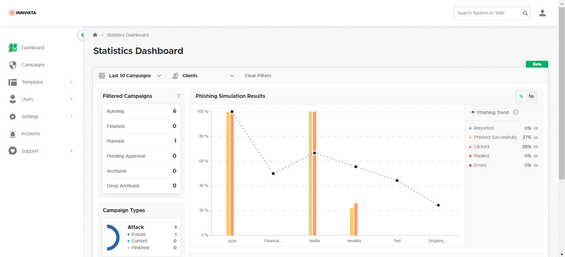Click the Phishing Trend legend marker
The height and width of the screenshot is (257, 565).
click(x=473, y=112)
